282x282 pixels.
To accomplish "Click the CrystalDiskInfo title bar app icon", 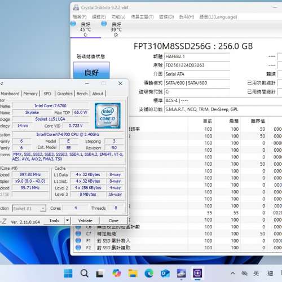I will click(76, 7).
